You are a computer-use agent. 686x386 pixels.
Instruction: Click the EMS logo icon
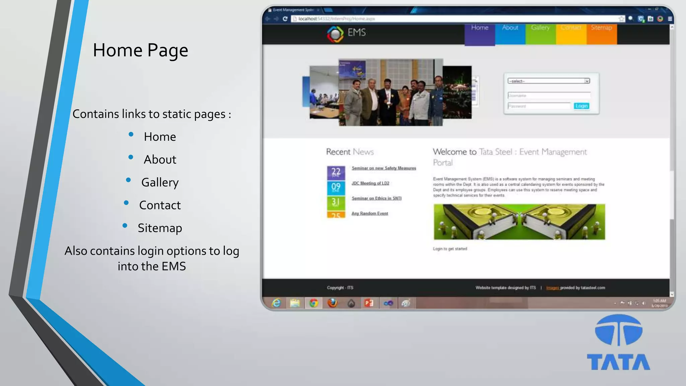pos(335,34)
